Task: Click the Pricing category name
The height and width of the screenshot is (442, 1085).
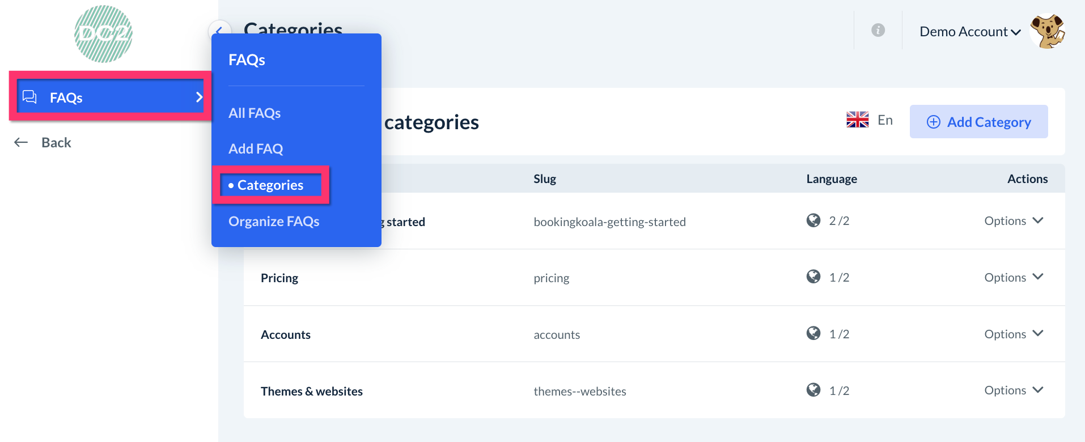Action: (x=279, y=278)
